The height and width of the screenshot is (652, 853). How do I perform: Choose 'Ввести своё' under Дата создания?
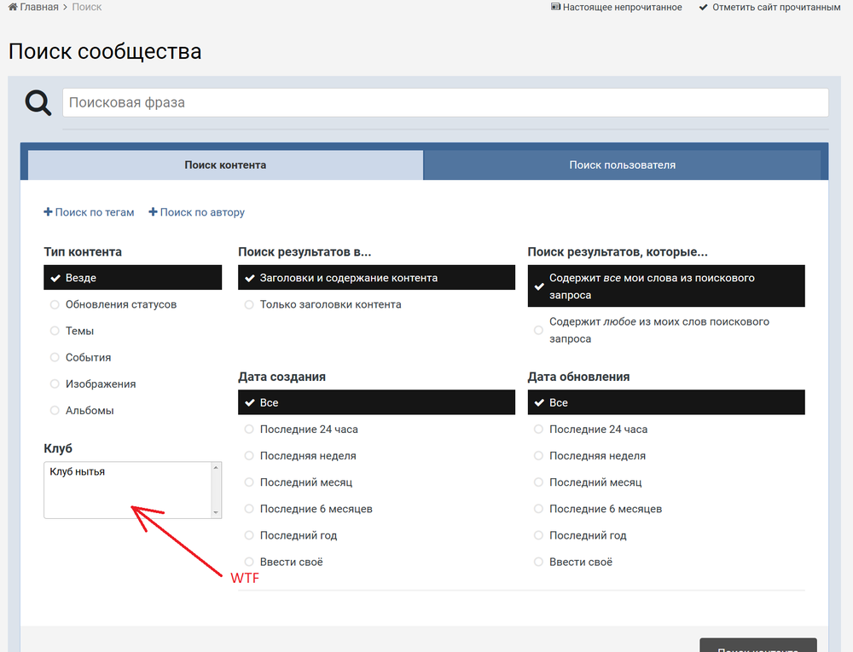(291, 563)
